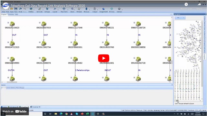Click the Options gear toolbar icon
Image resolution: width=207 pixels, height=116 pixels.
point(119,9)
